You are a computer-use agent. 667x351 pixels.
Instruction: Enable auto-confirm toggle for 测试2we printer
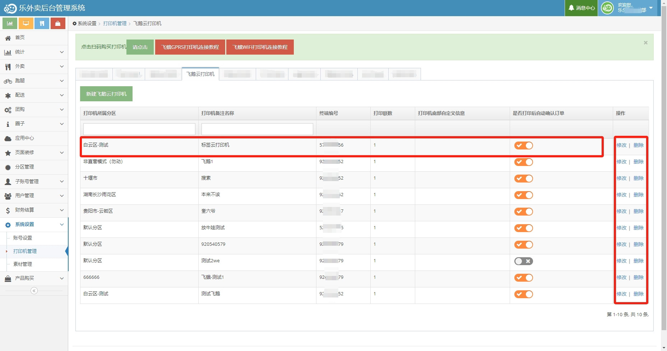pos(523,261)
